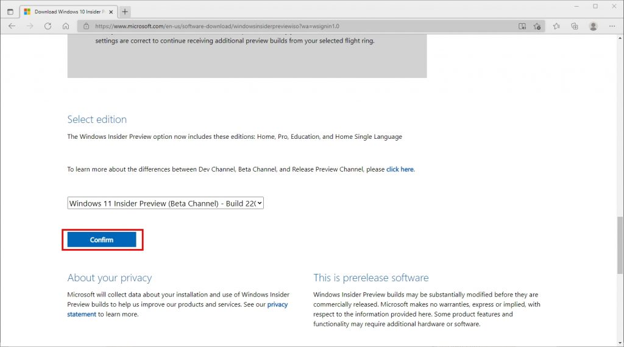The width and height of the screenshot is (624, 347).
Task: Close the Download Windows 10 Insider tab
Action: (111, 12)
